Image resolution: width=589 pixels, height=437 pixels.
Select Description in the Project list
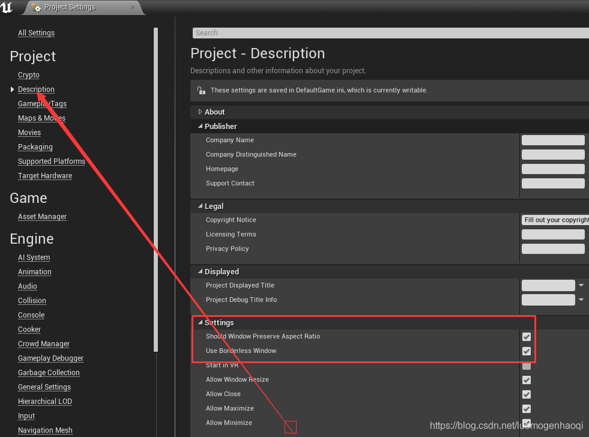[36, 89]
